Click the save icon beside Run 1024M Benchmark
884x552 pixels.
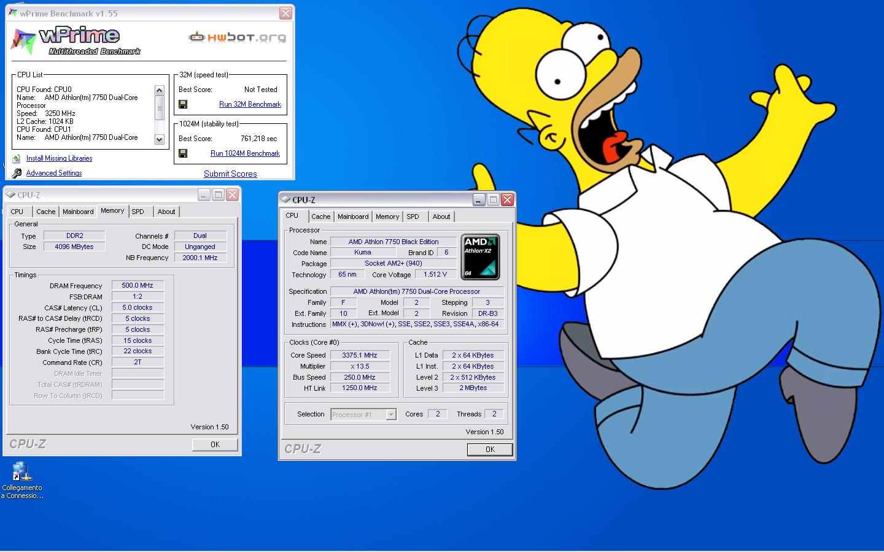tap(182, 153)
